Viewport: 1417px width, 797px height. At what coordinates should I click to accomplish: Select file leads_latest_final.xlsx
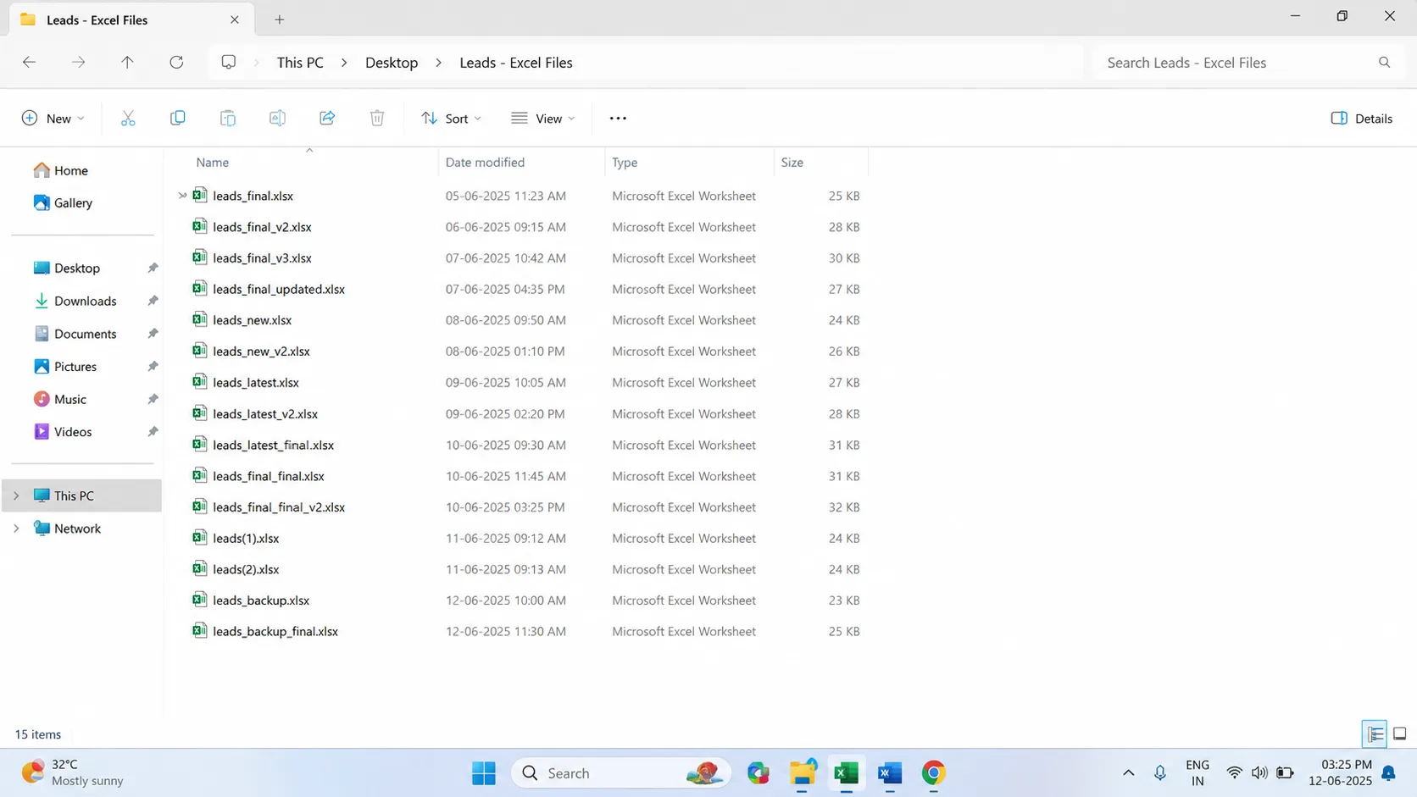pos(273,445)
